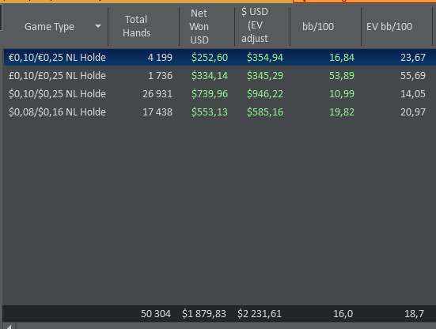Click the $739,96 net won cell

click(210, 94)
